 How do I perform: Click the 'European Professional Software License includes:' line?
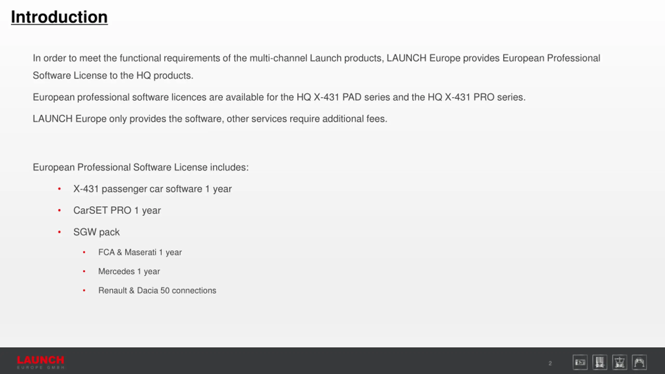click(x=141, y=167)
